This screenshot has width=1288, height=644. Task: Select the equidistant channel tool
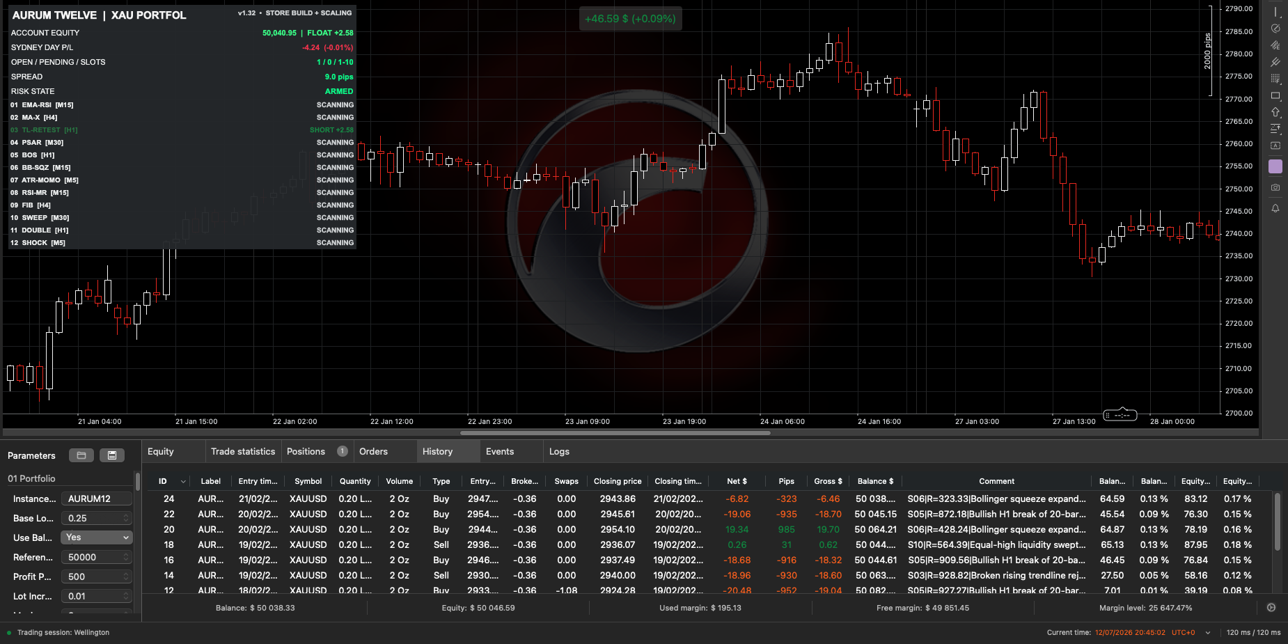pos(1275,45)
